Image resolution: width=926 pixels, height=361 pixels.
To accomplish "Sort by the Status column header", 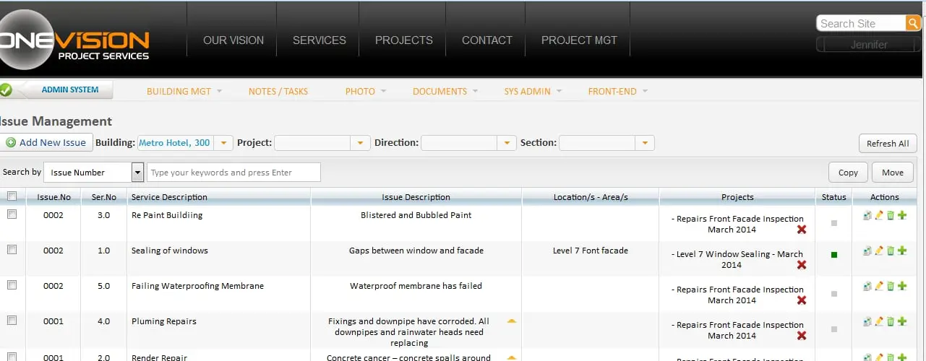I will (833, 196).
